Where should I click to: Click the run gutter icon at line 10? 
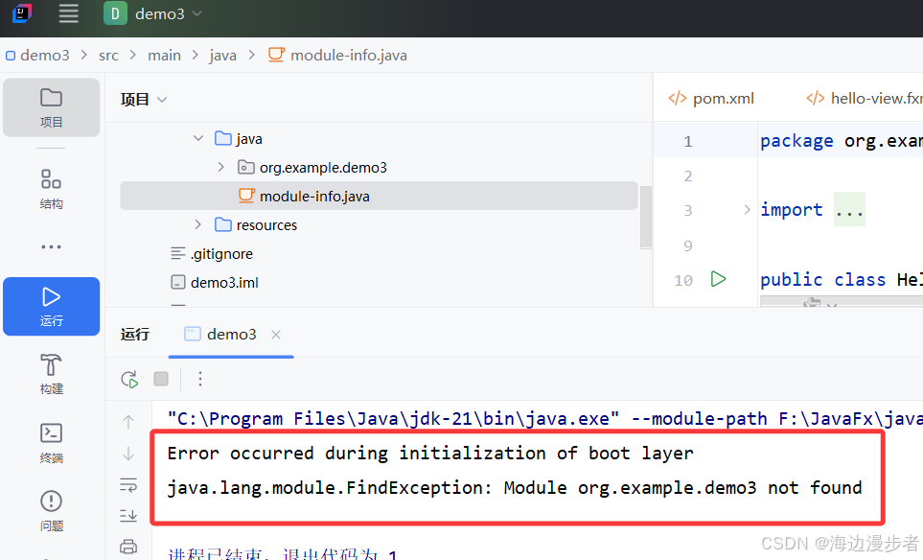coord(718,279)
